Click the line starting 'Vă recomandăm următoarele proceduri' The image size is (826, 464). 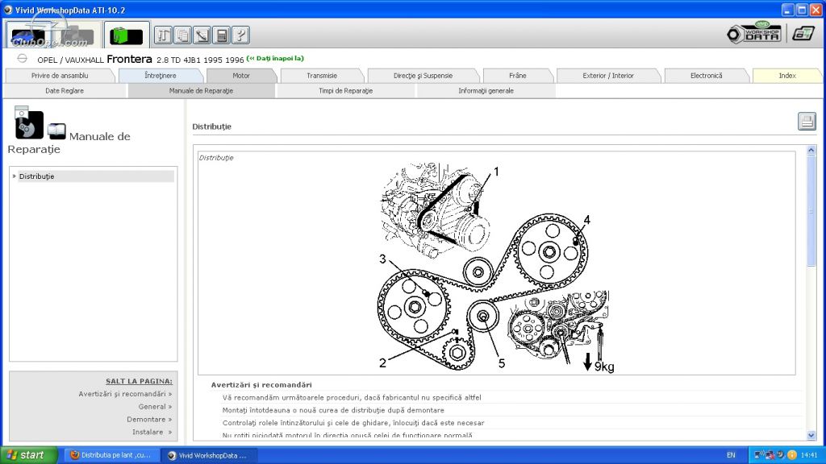pos(352,398)
